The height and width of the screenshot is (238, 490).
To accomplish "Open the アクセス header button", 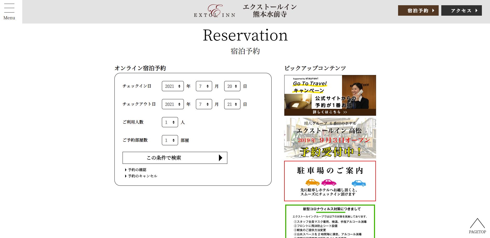I will (x=461, y=10).
